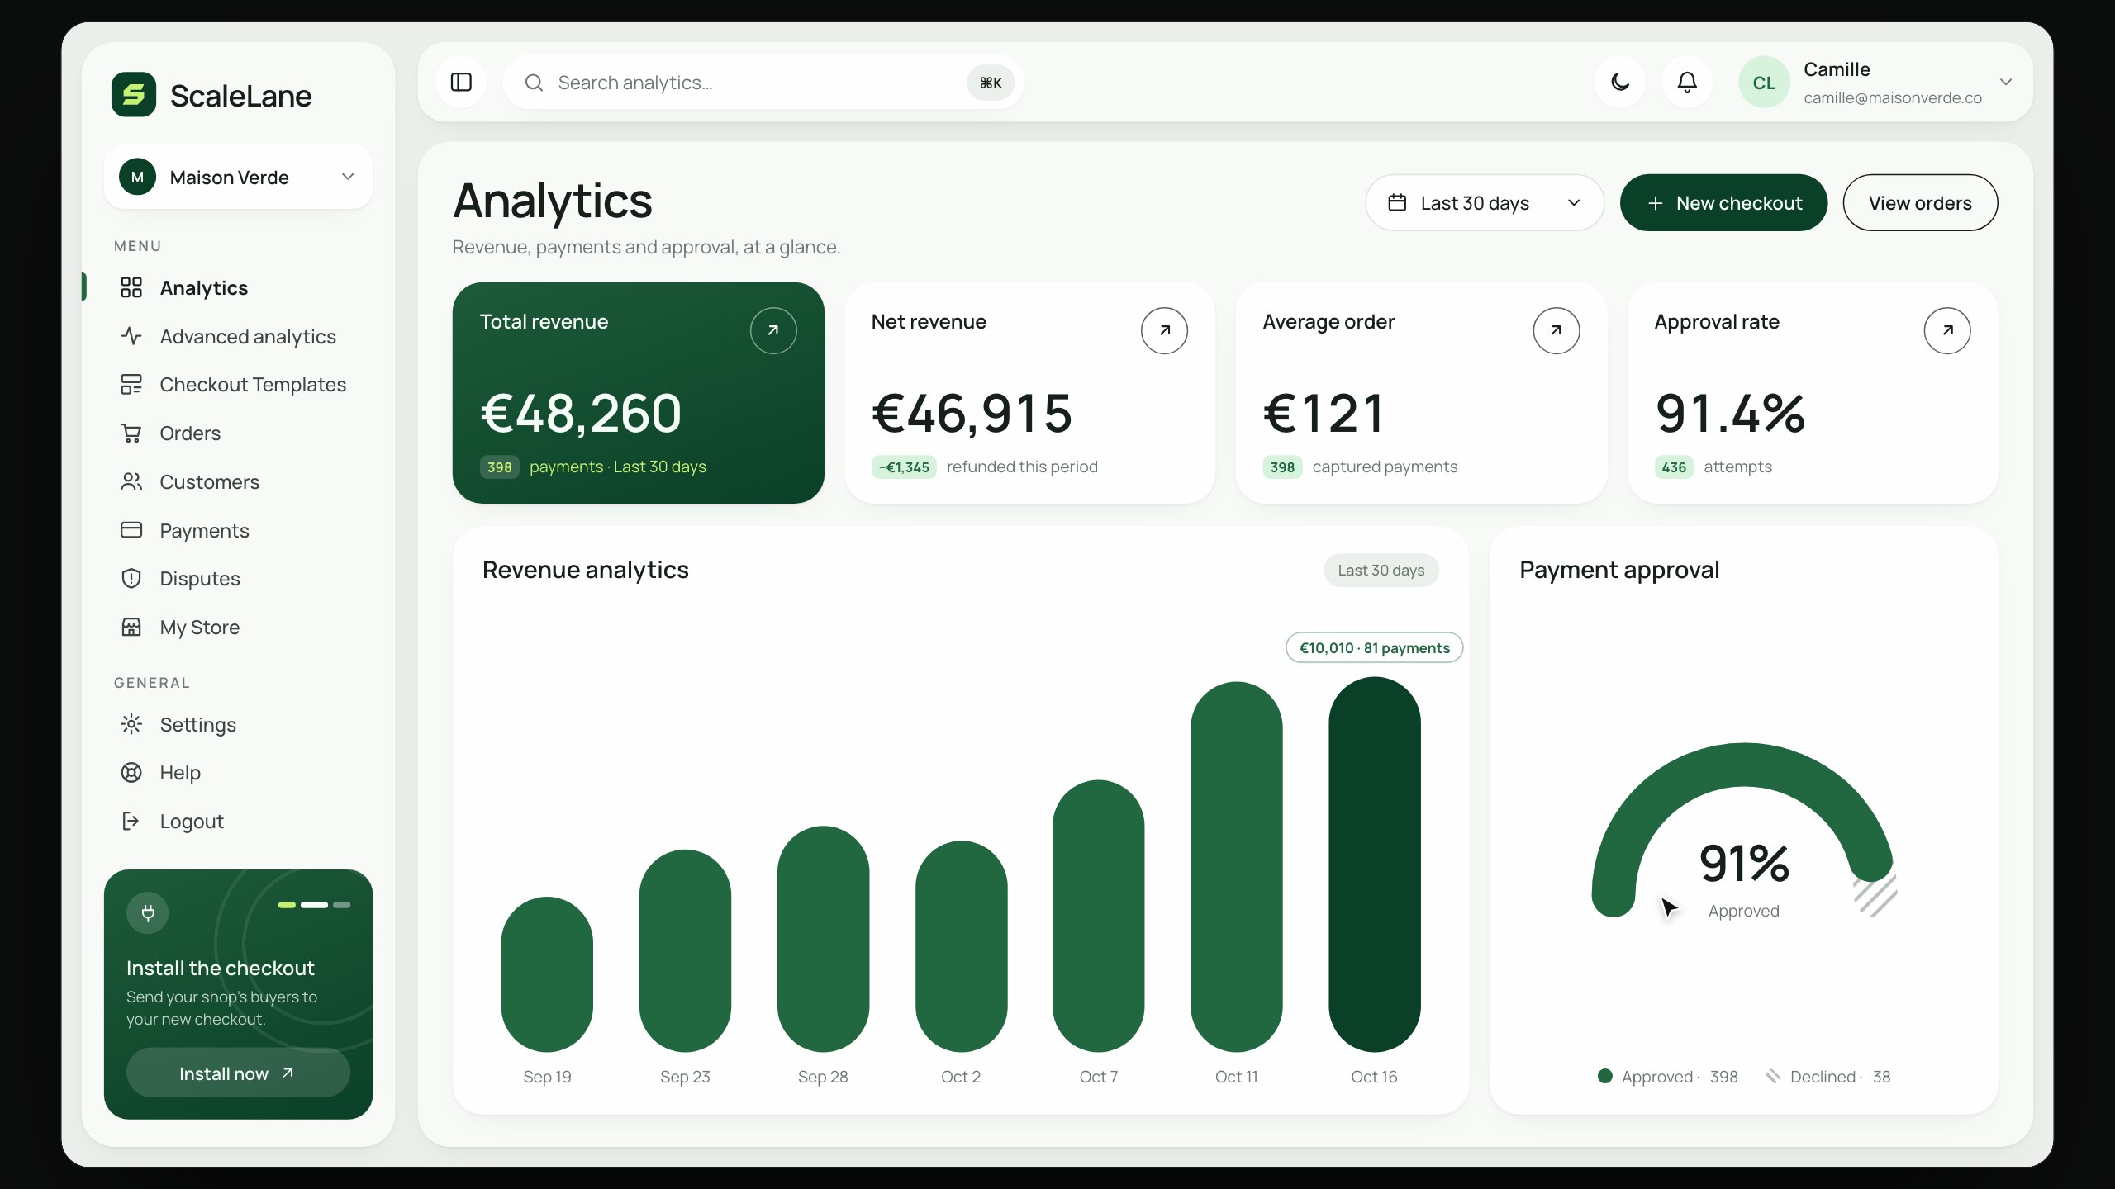Click the Payments card icon
This screenshot has width=2115, height=1189.
tap(131, 530)
